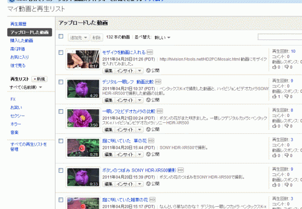The width and height of the screenshot is (302, 209).
Task: Select アップロードした動画 in the sidebar
Action: [x=30, y=32]
